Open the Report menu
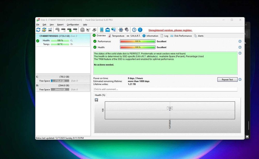Screen dimensions: 259x159 pos(60,24)
